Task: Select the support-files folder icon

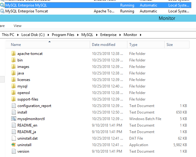Action: [13, 99]
